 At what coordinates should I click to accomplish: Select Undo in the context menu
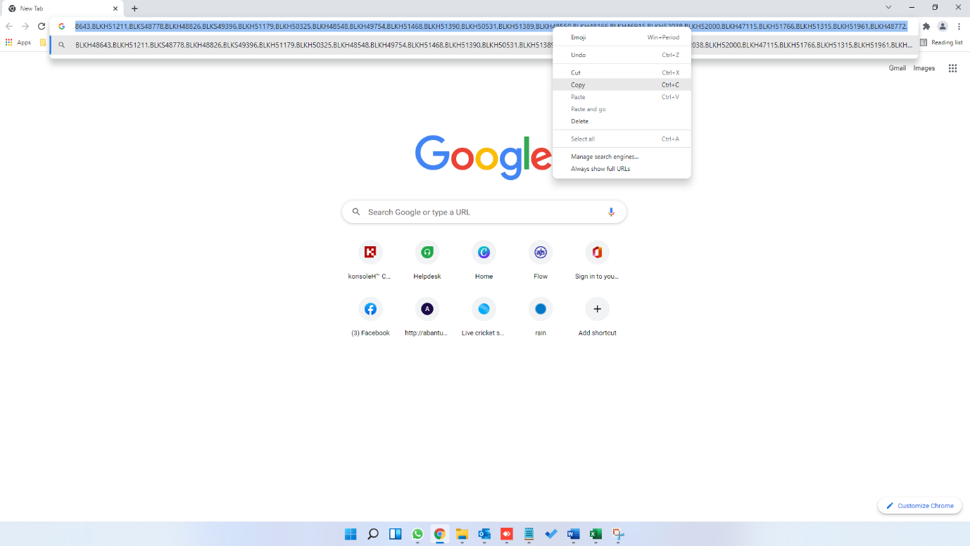[622, 55]
